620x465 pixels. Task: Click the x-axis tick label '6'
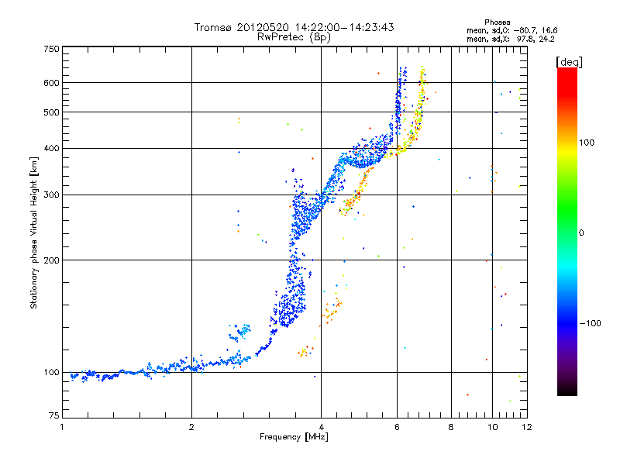[x=397, y=427]
